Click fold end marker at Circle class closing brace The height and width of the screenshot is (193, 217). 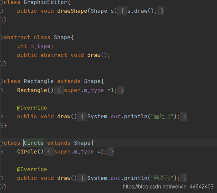(1, 187)
